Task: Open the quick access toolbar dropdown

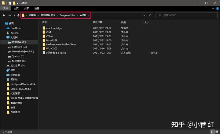Action: click(x=17, y=3)
